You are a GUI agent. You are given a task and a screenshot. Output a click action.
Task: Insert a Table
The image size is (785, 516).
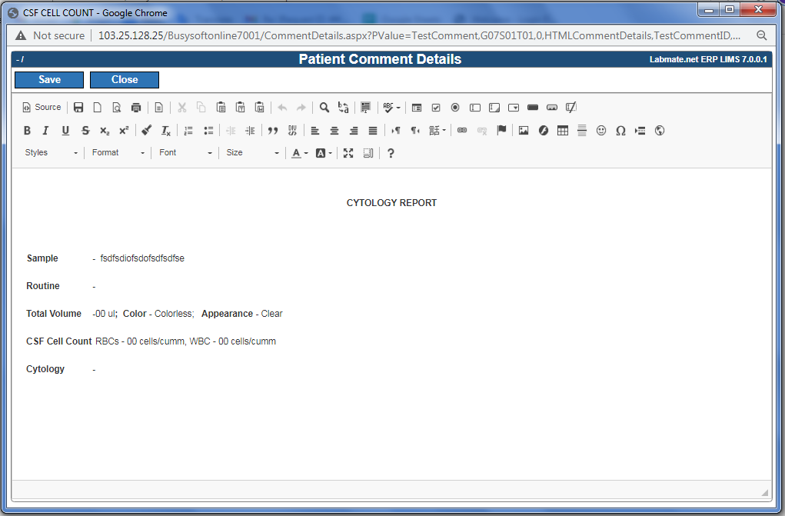pos(563,131)
